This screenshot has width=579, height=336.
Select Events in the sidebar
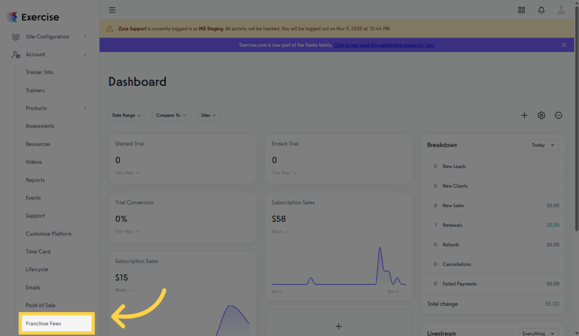coord(33,198)
